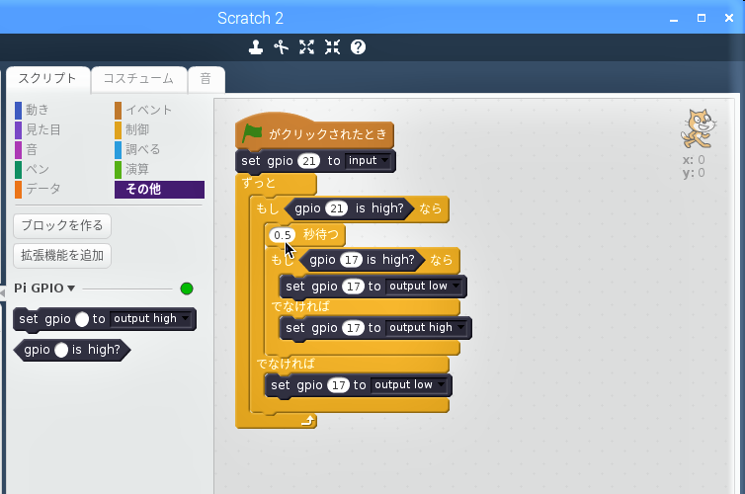Click the outer もし block with gpio 21

coord(268,208)
